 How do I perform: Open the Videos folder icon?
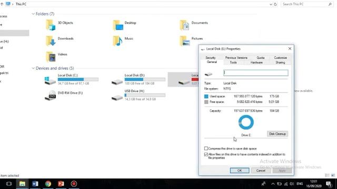point(51,57)
